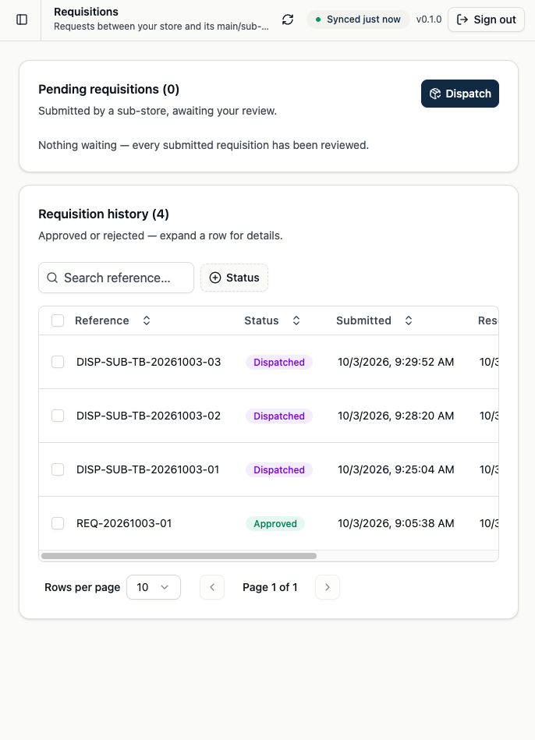Open the Rows per page dropdown
The image size is (535, 740).
(x=154, y=587)
